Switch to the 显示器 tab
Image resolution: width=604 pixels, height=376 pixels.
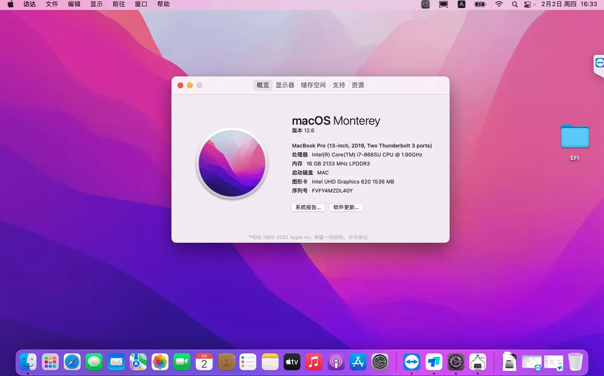pos(284,85)
